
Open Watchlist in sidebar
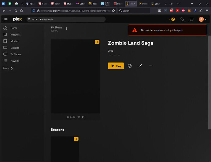click(16, 35)
